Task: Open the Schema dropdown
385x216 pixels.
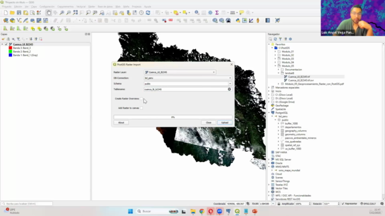Action: click(188, 84)
